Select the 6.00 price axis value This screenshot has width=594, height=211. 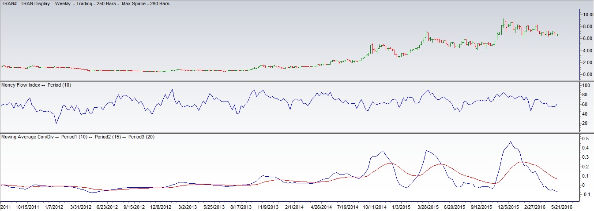pyautogui.click(x=588, y=38)
